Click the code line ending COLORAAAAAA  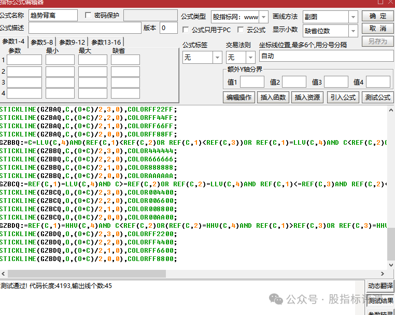[89, 176]
